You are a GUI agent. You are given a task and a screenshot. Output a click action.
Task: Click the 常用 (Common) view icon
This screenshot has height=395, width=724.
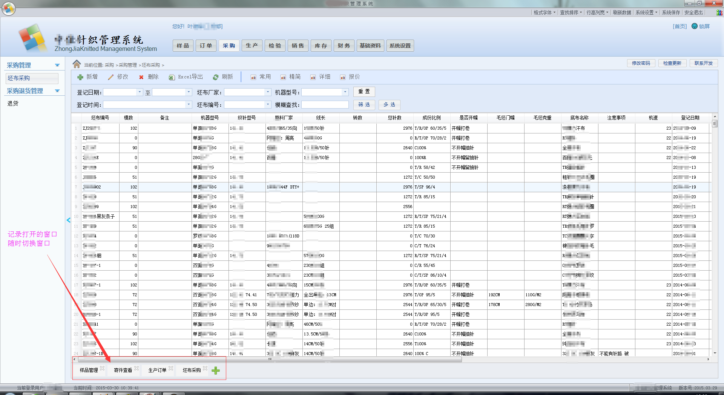point(260,77)
